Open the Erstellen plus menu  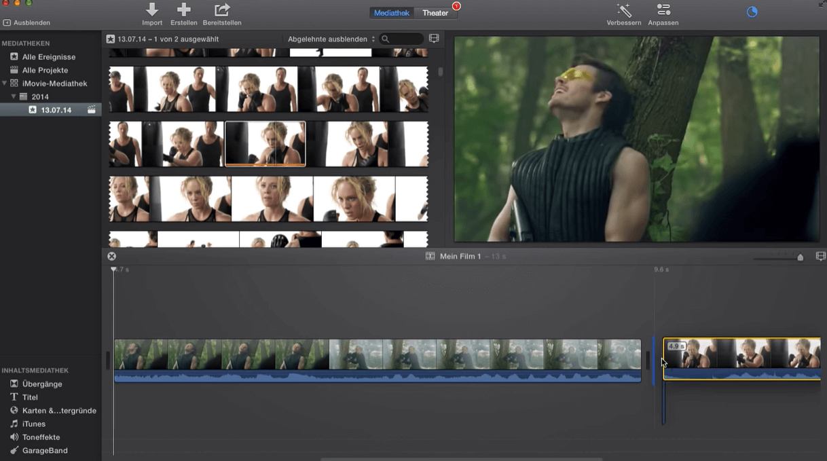[183, 10]
